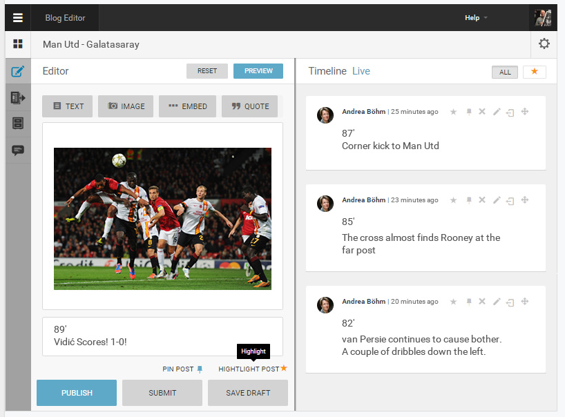Move the 82' van Persie post with the arrows icon

(x=524, y=302)
